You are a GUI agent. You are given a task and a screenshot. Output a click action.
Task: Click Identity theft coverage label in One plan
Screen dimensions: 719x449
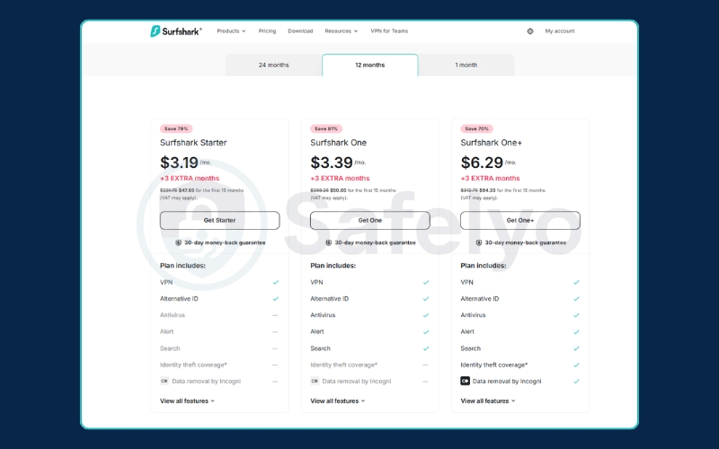point(344,365)
